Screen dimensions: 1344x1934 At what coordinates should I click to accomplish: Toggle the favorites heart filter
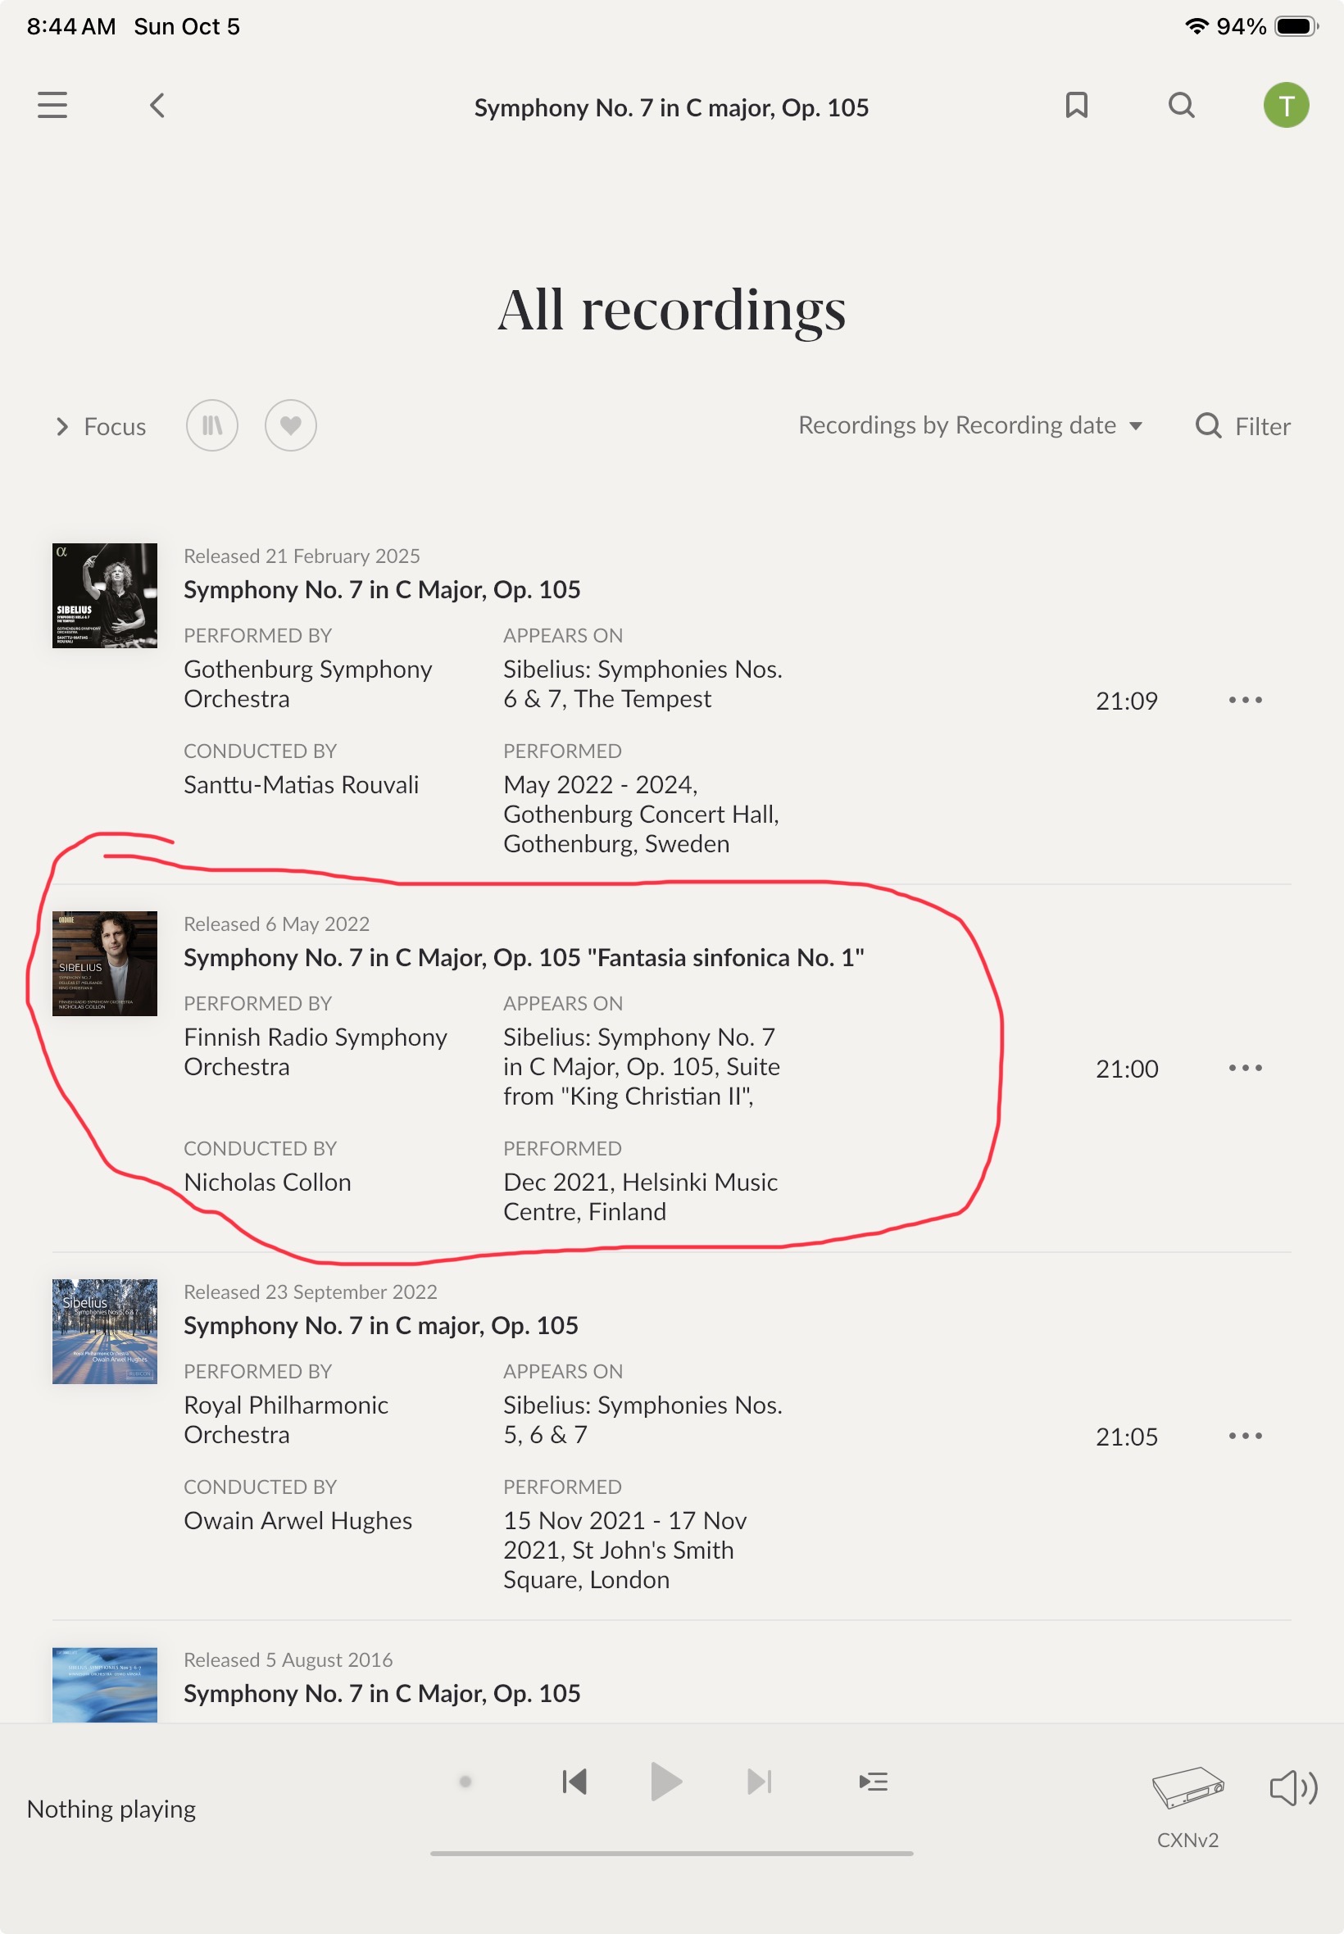[x=291, y=425]
